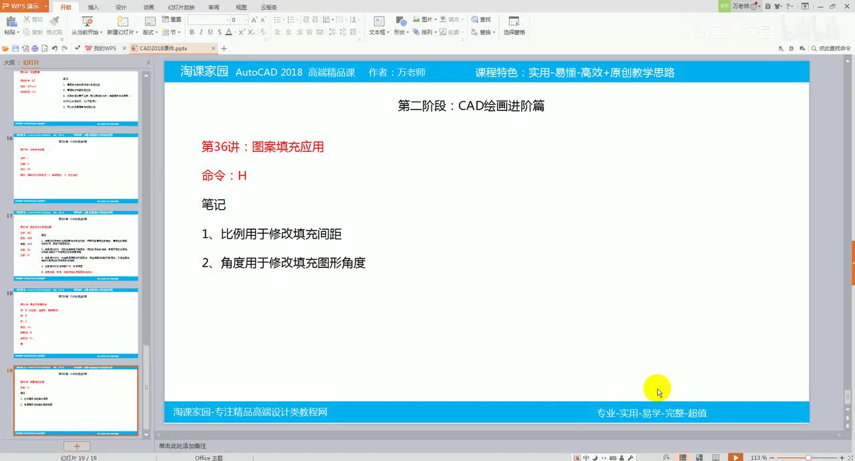Open the Section (节) dropdown
Image resolution: width=855 pixels, height=461 pixels.
172,32
